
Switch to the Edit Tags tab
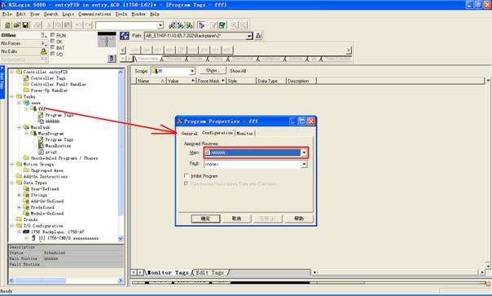coord(209,272)
